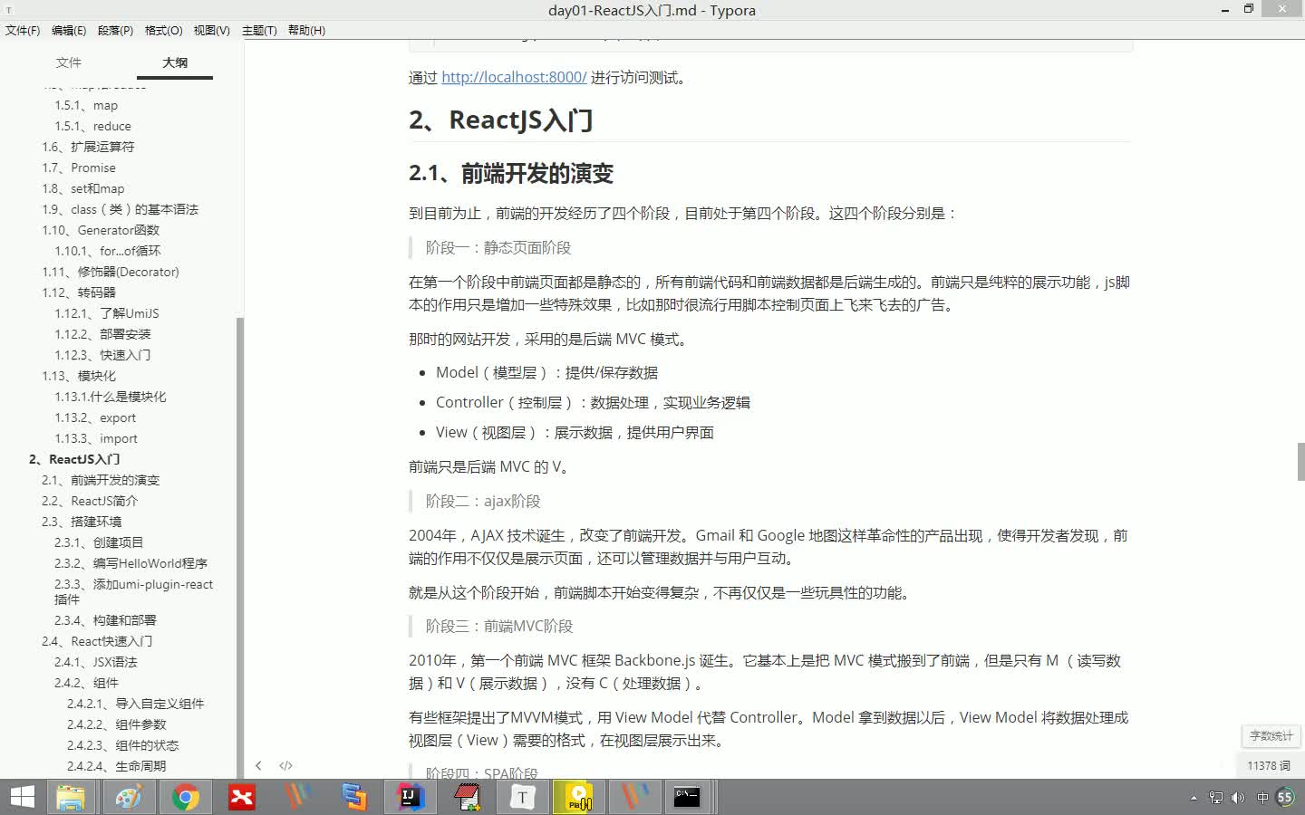Open IntelliJ IDEA from taskbar
Image resolution: width=1305 pixels, height=815 pixels.
410,797
